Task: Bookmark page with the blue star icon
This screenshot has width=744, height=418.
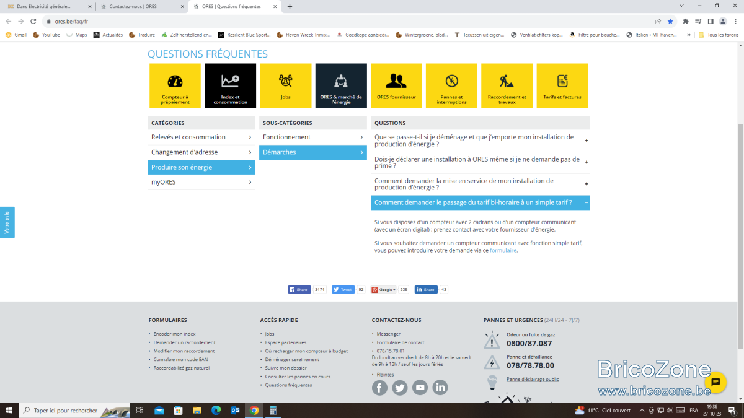Action: (670, 21)
